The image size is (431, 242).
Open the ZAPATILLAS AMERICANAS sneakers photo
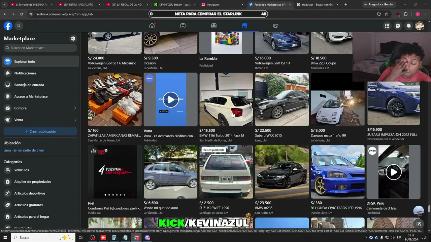point(115,99)
